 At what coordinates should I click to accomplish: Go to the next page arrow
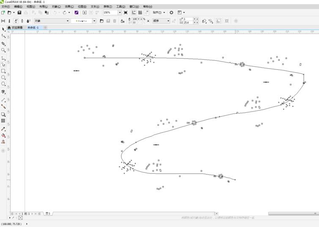point(32,213)
